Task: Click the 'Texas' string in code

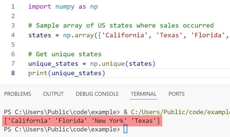Action: [x=169, y=35]
